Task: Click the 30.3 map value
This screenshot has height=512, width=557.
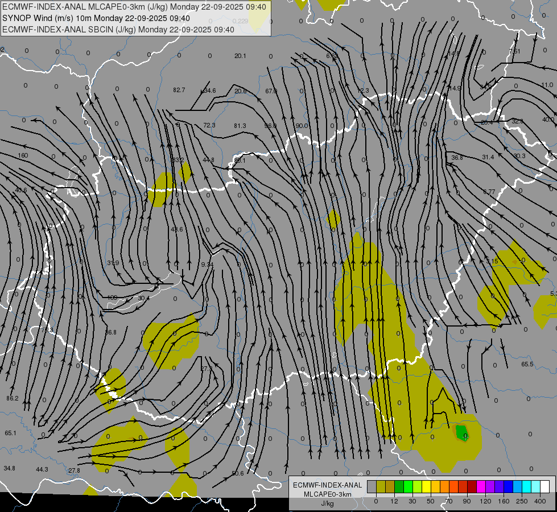Action: (519, 156)
